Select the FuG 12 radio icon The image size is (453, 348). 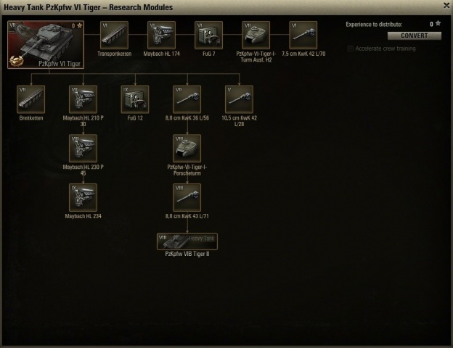pyautogui.click(x=135, y=99)
